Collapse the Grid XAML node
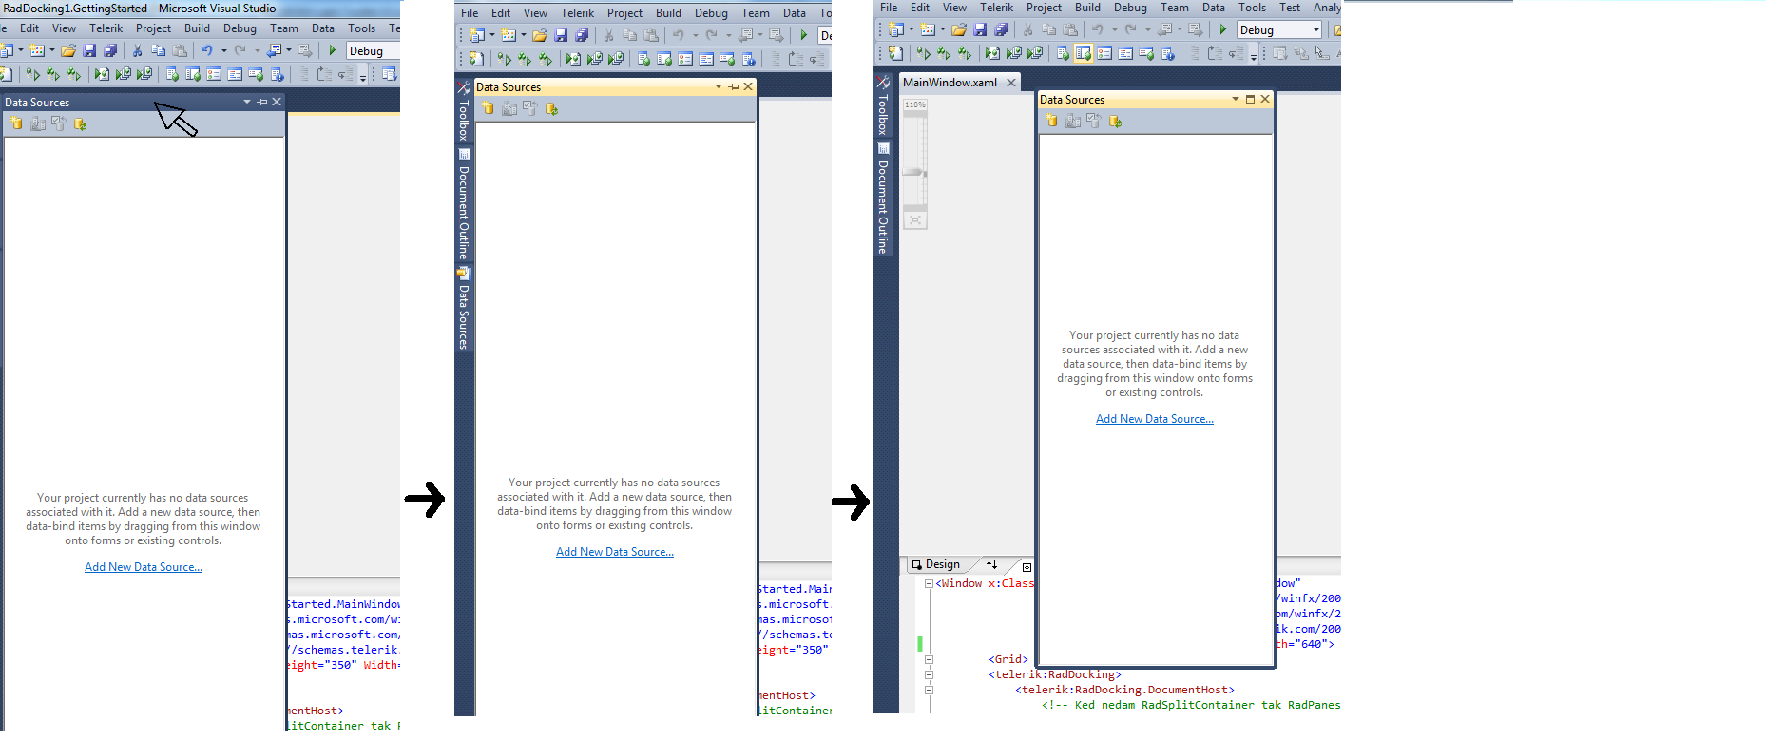Viewport: 1766px width, 739px height. tap(929, 659)
